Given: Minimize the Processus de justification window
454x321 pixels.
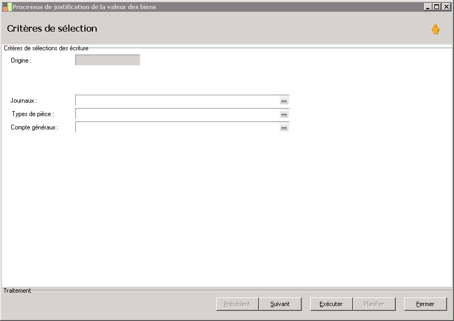Looking at the screenshot, I should 428,7.
